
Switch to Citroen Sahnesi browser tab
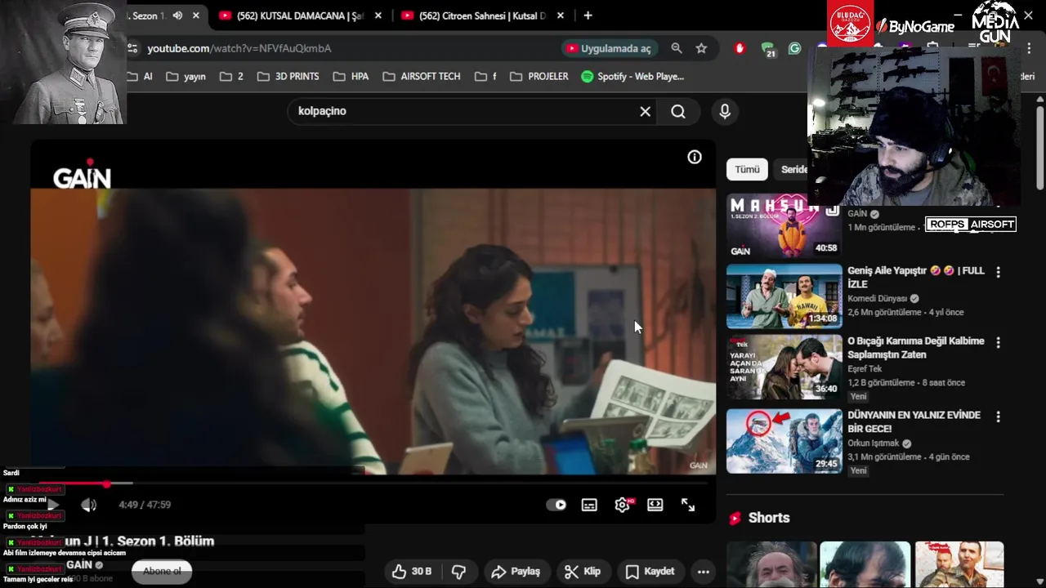point(482,16)
